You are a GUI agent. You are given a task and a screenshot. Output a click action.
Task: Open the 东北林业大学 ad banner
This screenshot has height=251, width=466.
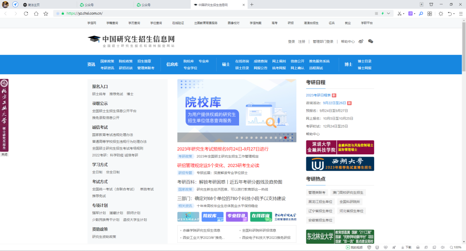[340, 237]
